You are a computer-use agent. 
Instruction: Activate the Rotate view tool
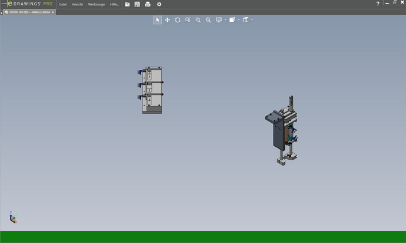click(x=178, y=20)
